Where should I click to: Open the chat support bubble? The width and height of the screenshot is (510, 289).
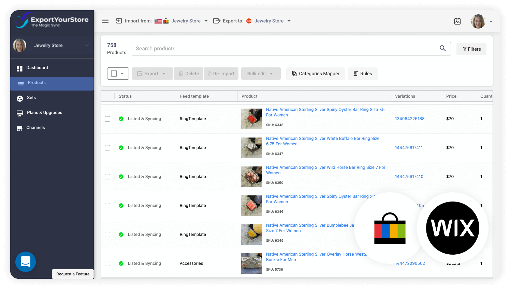pyautogui.click(x=26, y=262)
